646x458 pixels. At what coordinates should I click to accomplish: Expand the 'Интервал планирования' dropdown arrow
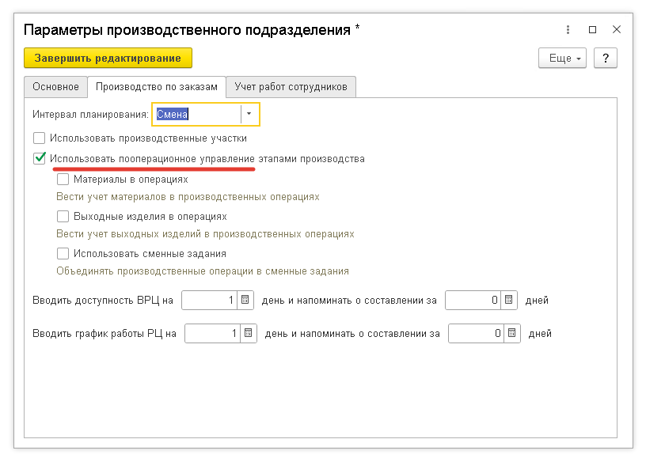click(x=249, y=115)
